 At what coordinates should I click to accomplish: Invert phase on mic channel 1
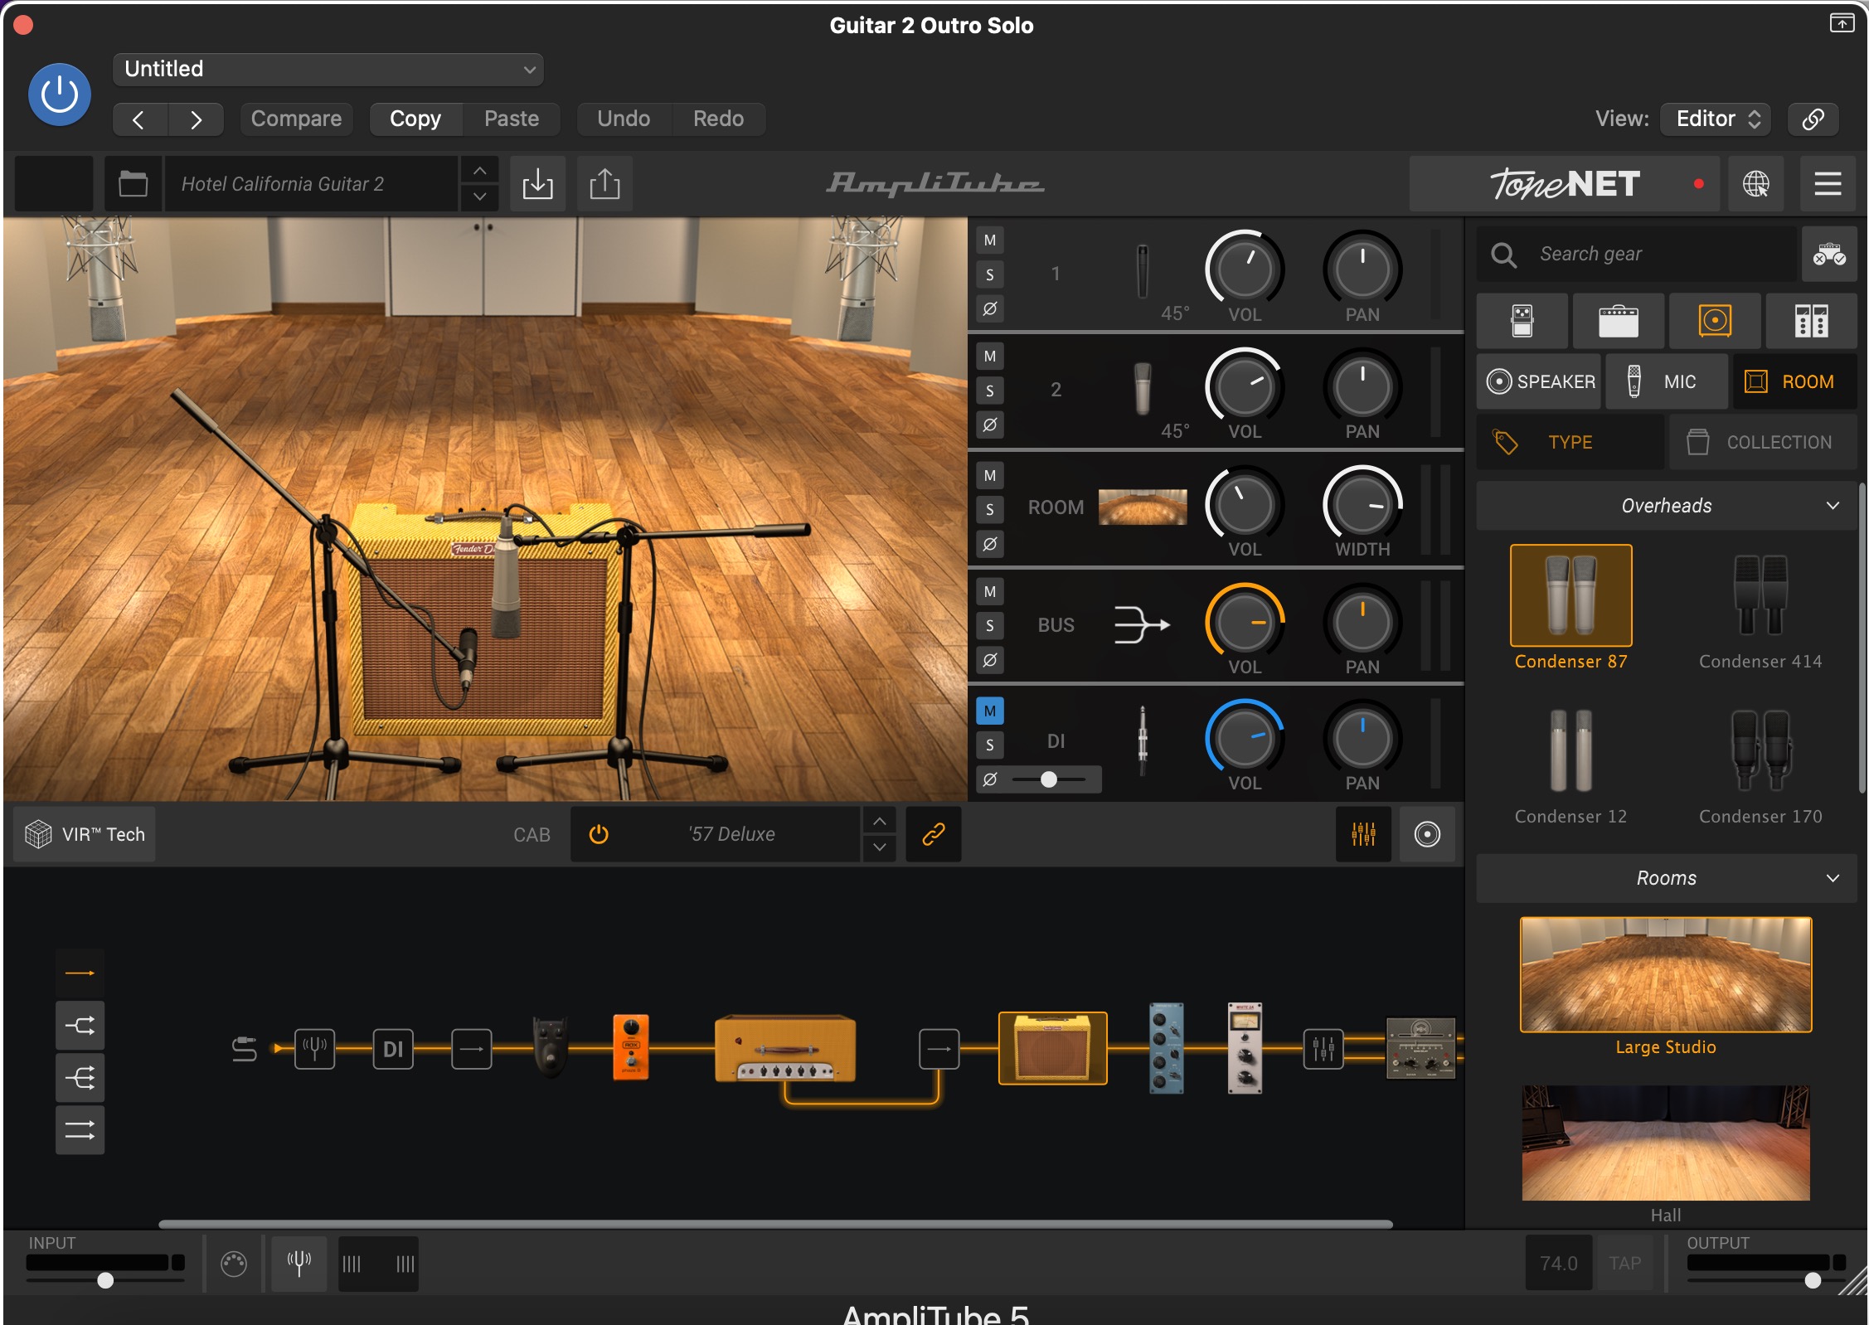[990, 308]
